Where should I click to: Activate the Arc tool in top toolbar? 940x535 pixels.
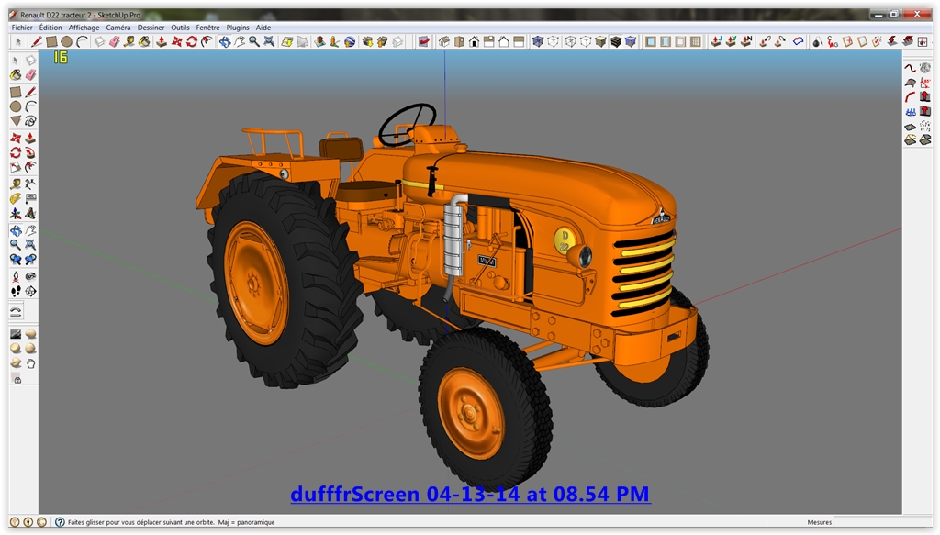pos(82,41)
